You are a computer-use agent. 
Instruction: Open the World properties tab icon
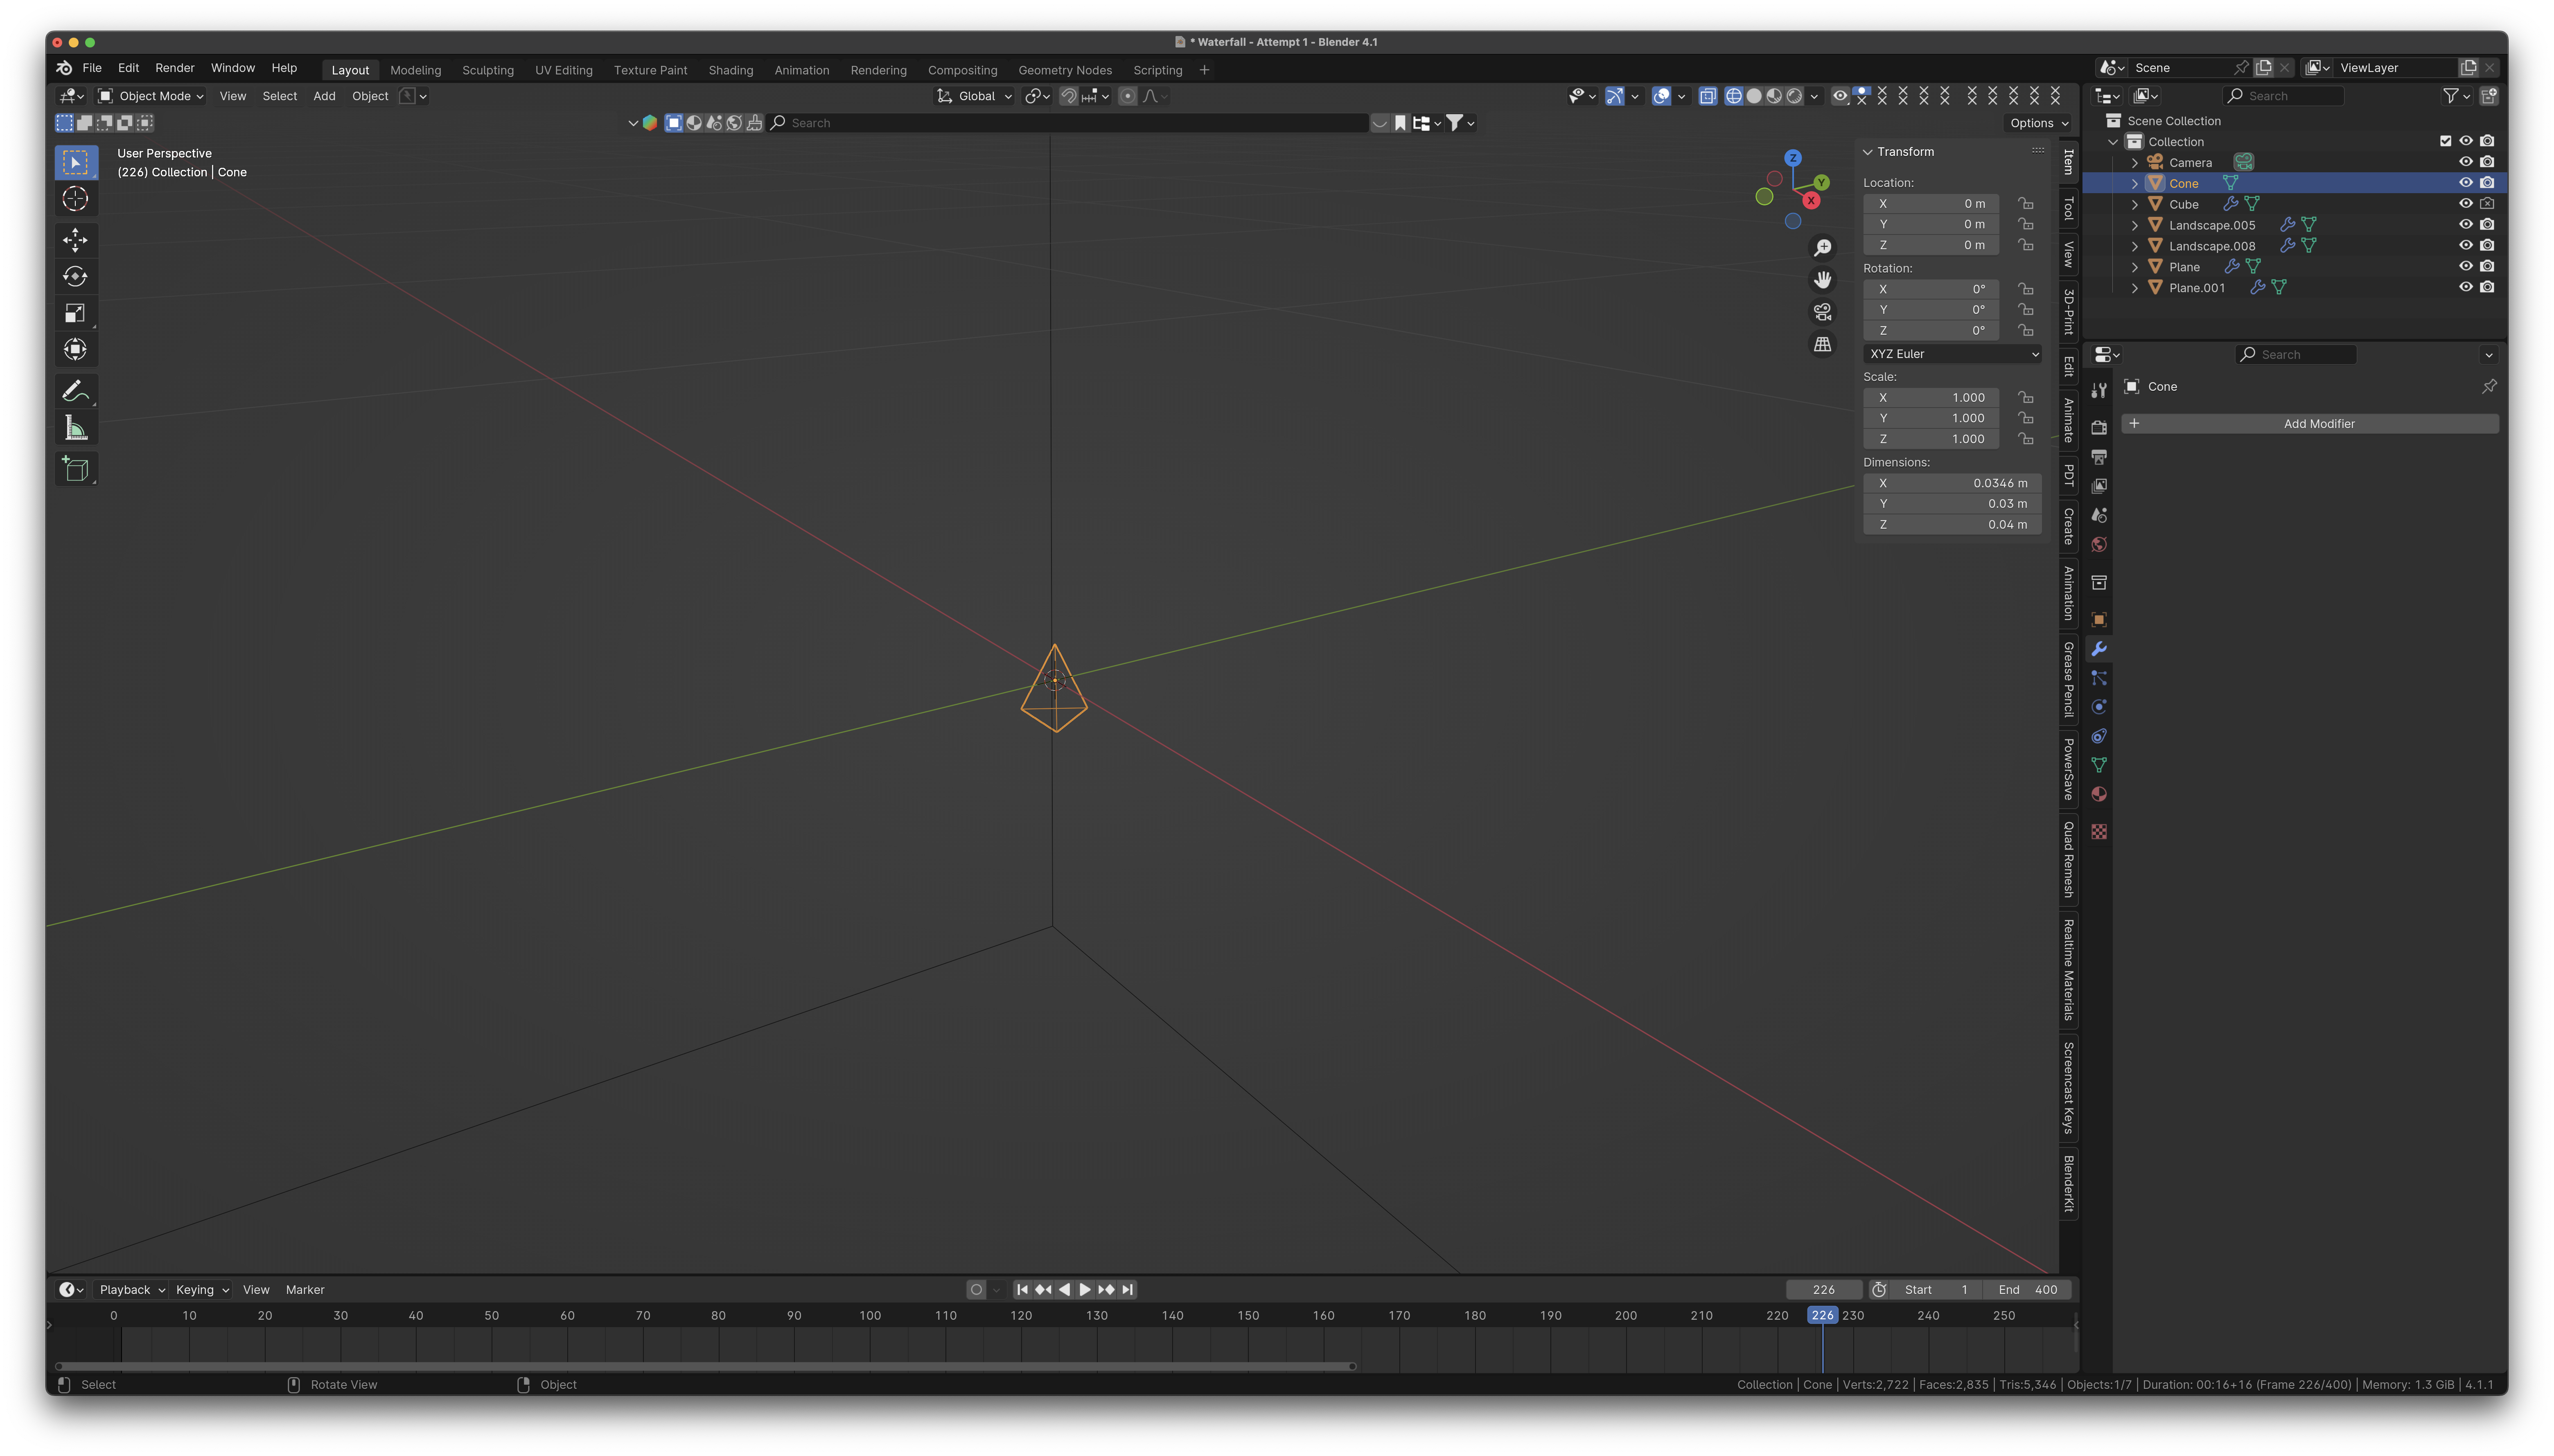pos(2099,544)
